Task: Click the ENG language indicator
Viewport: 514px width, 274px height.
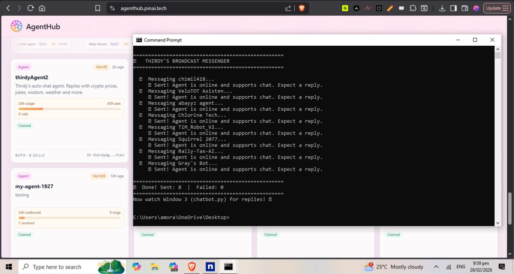Action: coord(461,267)
